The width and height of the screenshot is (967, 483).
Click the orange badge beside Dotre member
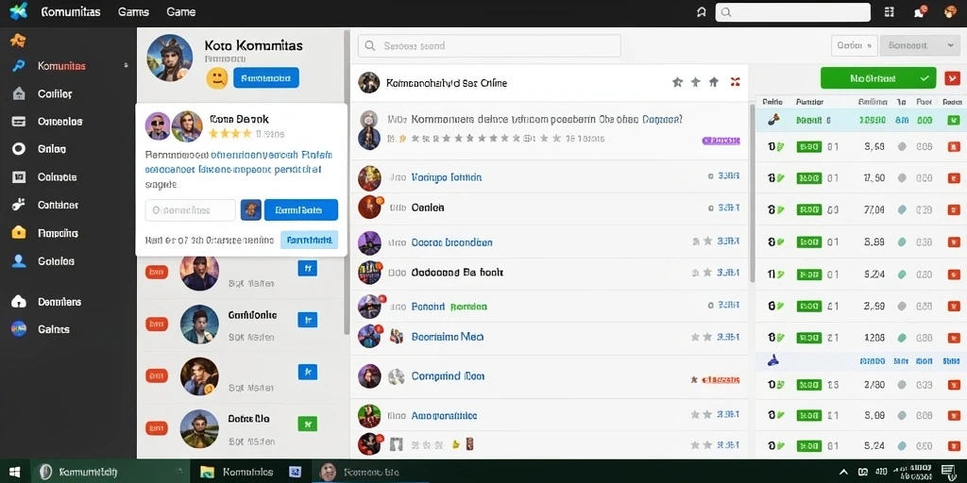[156, 427]
